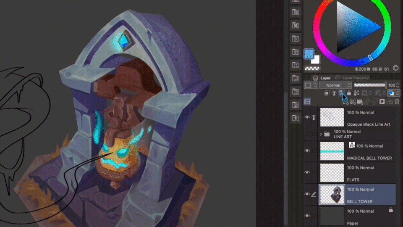Click inside the color wheel triangle
403x227 pixels.
354,27
